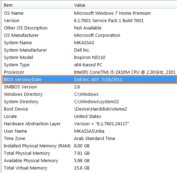Click the C:\Windows value
The image size is (177, 173).
[x=86, y=94]
